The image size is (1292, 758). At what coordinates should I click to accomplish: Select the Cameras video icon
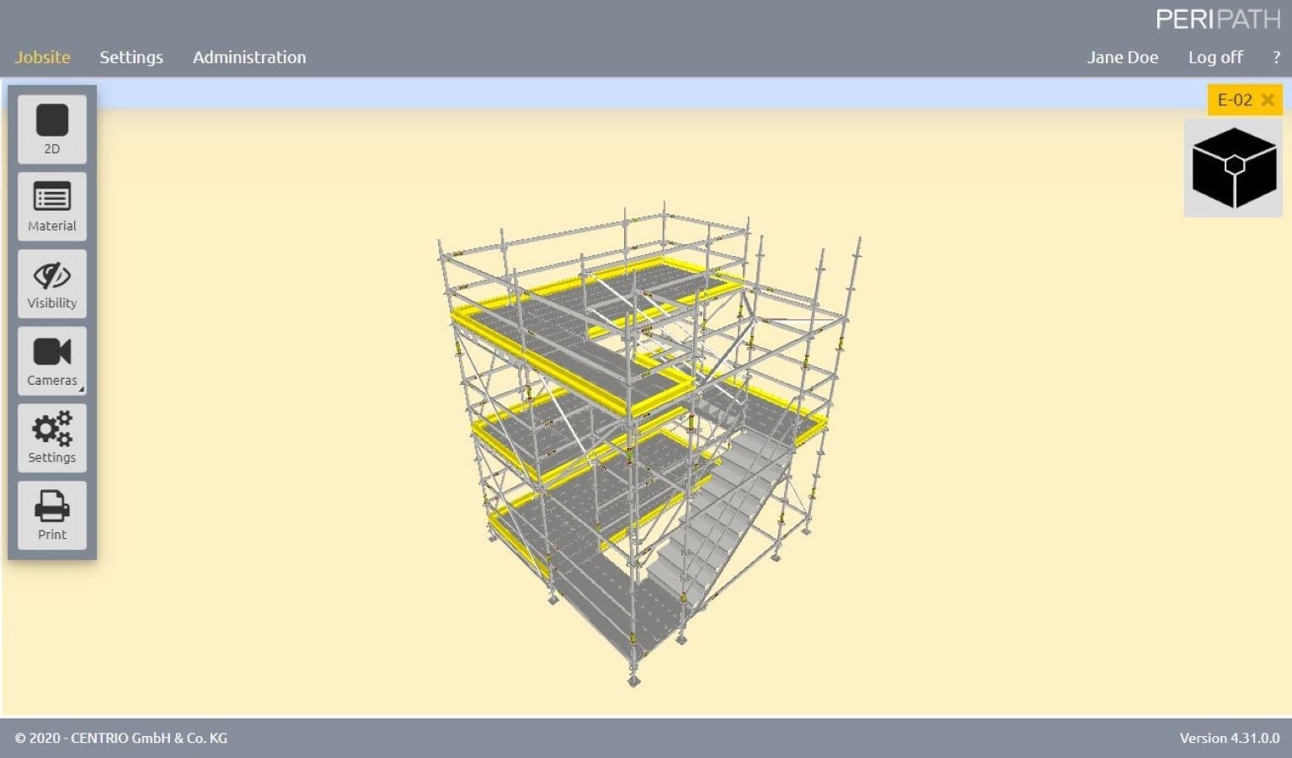(x=51, y=352)
